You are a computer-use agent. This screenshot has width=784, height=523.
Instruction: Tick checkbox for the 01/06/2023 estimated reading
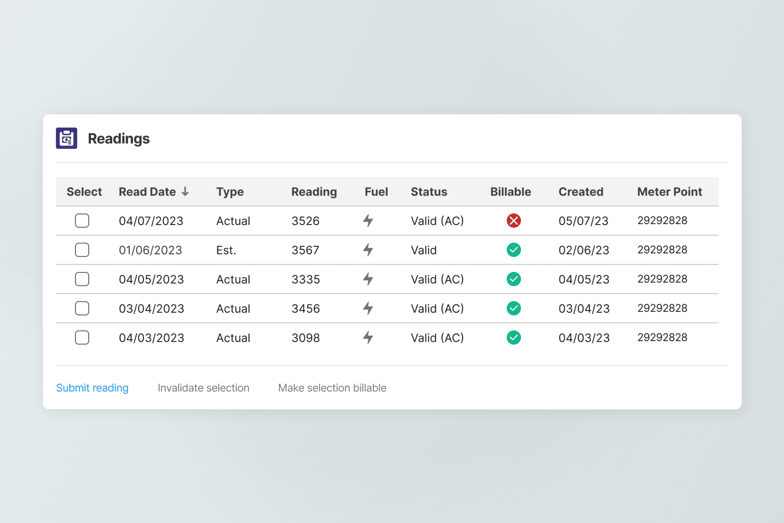tap(82, 250)
